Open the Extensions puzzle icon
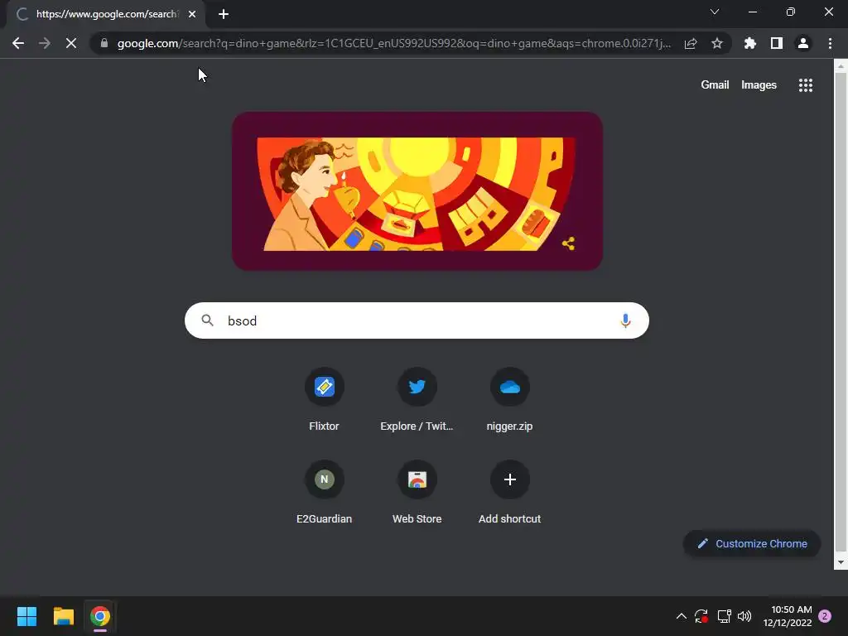 coord(749,43)
